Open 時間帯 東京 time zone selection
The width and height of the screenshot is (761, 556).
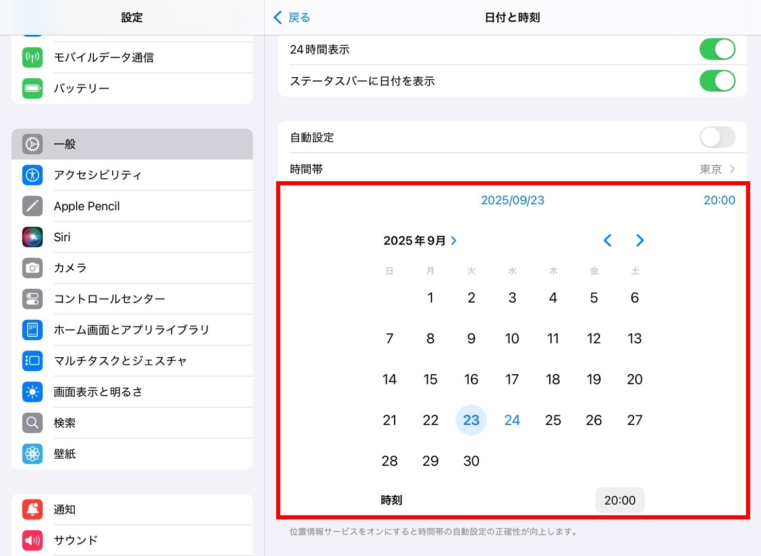click(x=716, y=169)
